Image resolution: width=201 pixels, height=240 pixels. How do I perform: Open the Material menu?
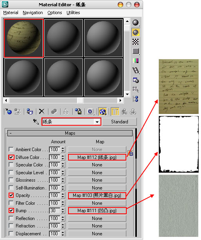[11, 13]
